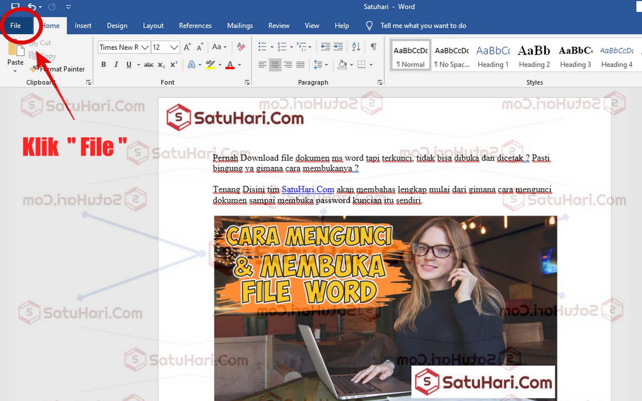This screenshot has width=642, height=401.
Task: Increase font size with Grow Font icon
Action: pyautogui.click(x=187, y=47)
